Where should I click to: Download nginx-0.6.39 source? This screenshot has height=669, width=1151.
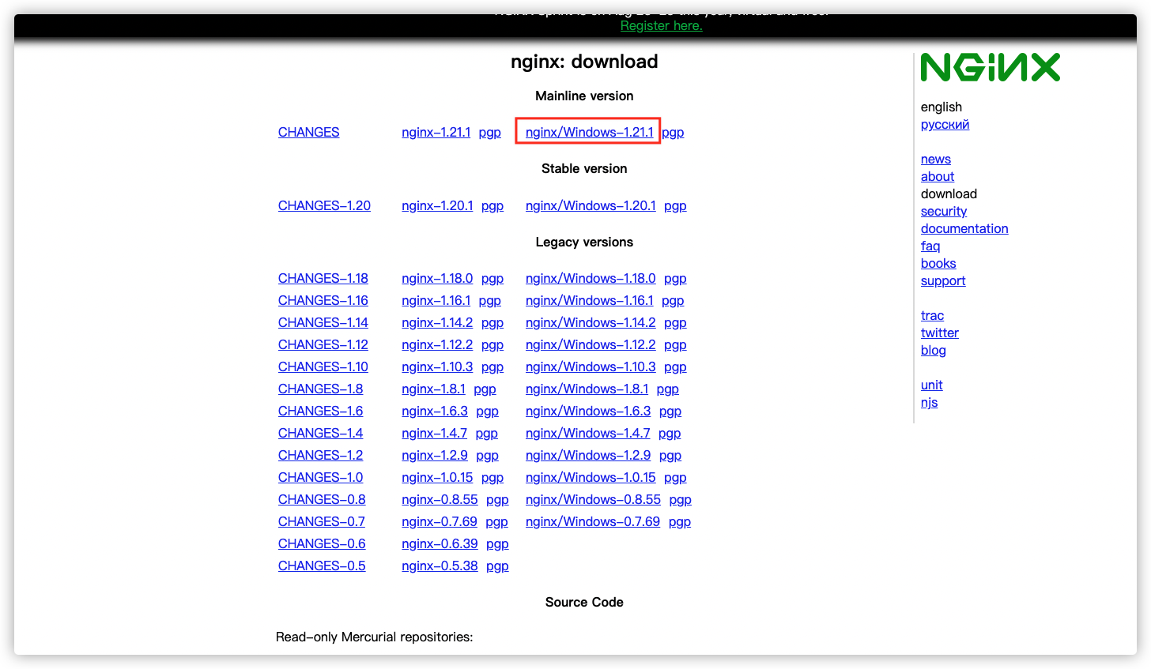click(440, 544)
